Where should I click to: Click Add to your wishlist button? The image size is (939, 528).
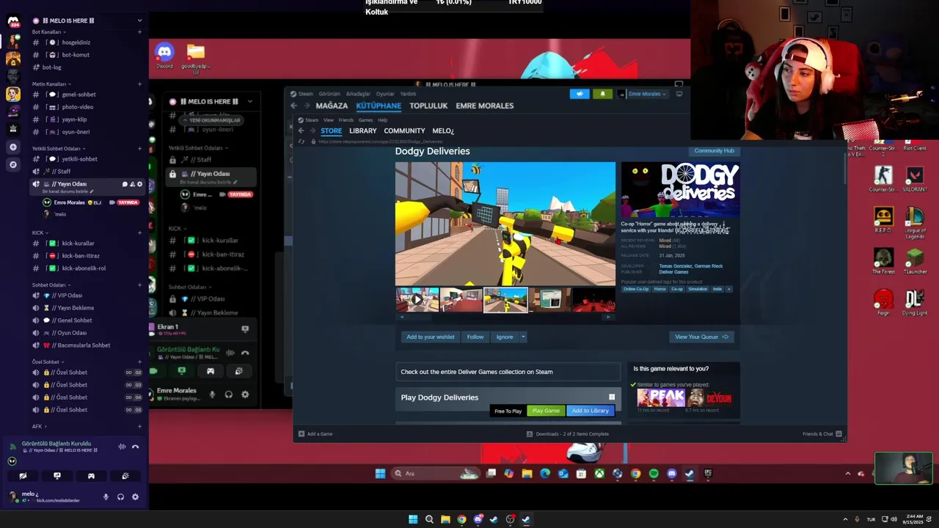[431, 337]
